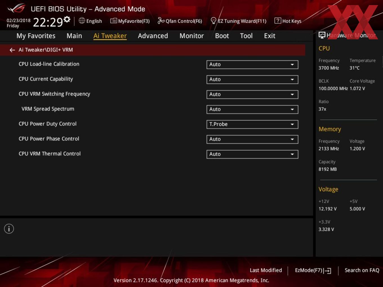Viewport: 383px width, 287px height.
Task: Click the EZ Tuning Wizard lightbulb icon
Action: tap(213, 21)
